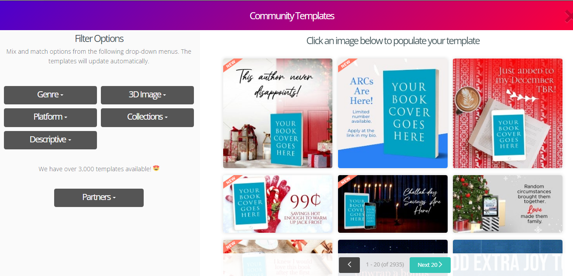Go to previous page with left arrow

(349, 265)
